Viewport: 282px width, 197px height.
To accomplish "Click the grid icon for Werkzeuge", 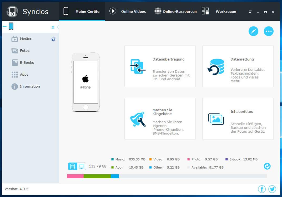I will click(205, 11).
